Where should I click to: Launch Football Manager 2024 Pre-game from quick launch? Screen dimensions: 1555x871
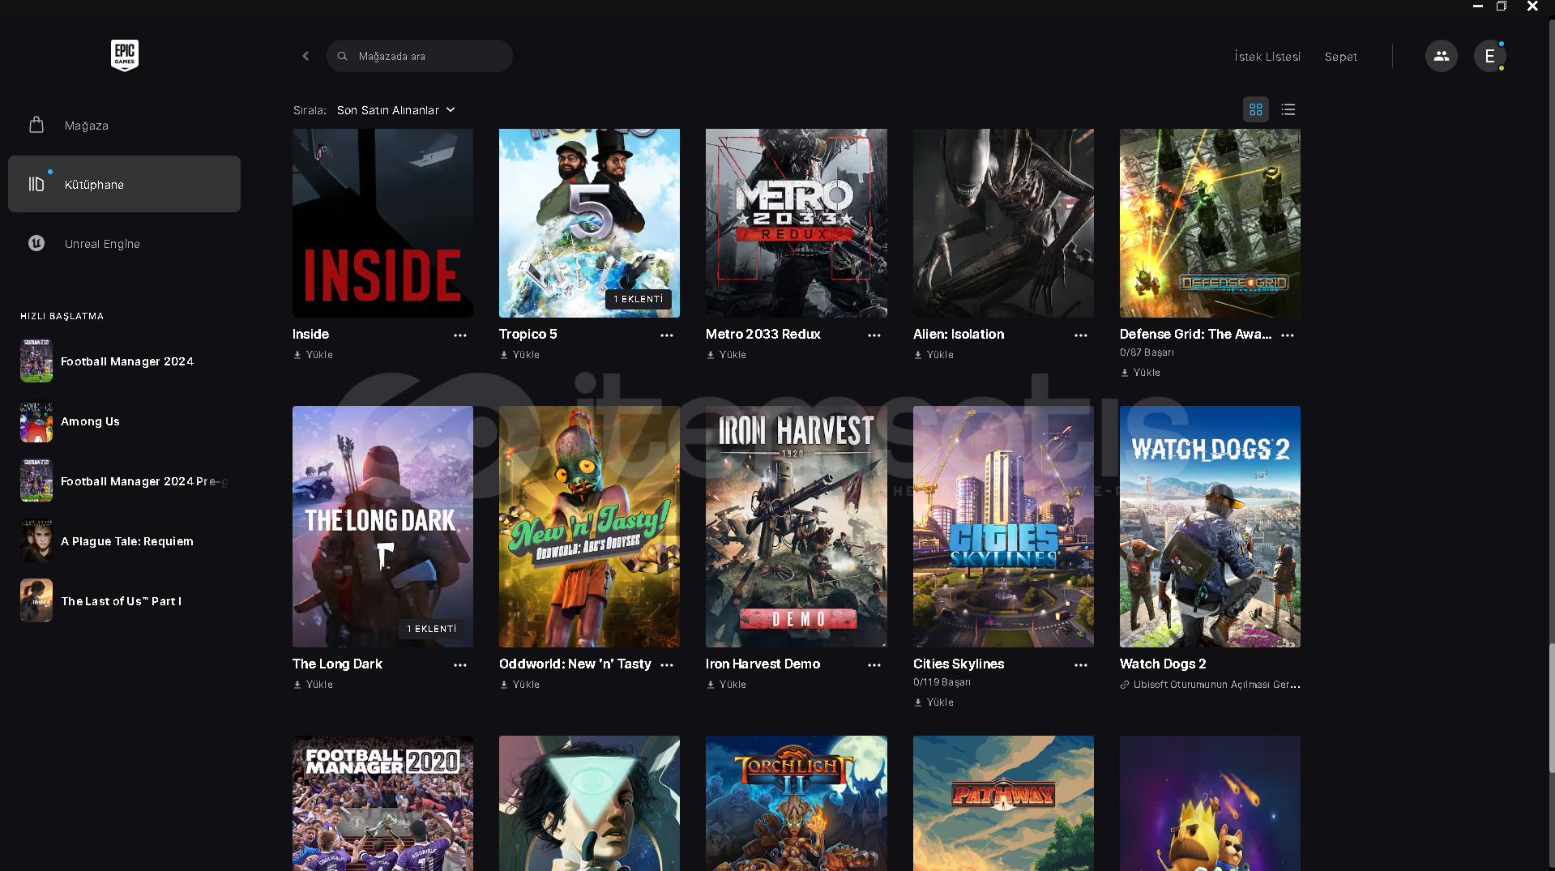[124, 481]
